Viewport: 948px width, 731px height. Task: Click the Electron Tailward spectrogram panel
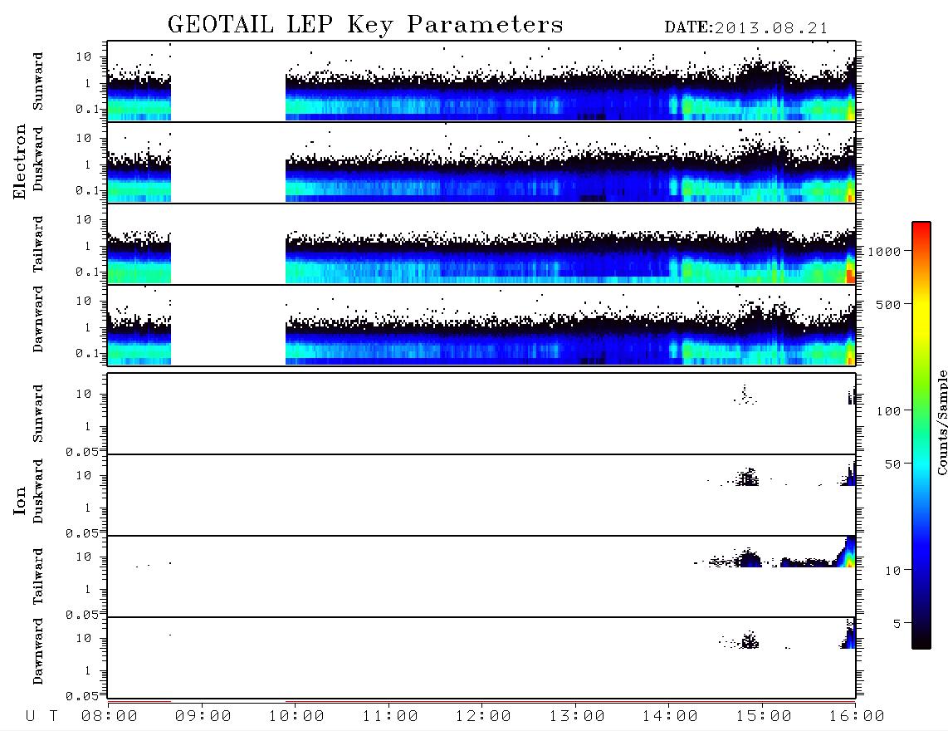point(481,244)
